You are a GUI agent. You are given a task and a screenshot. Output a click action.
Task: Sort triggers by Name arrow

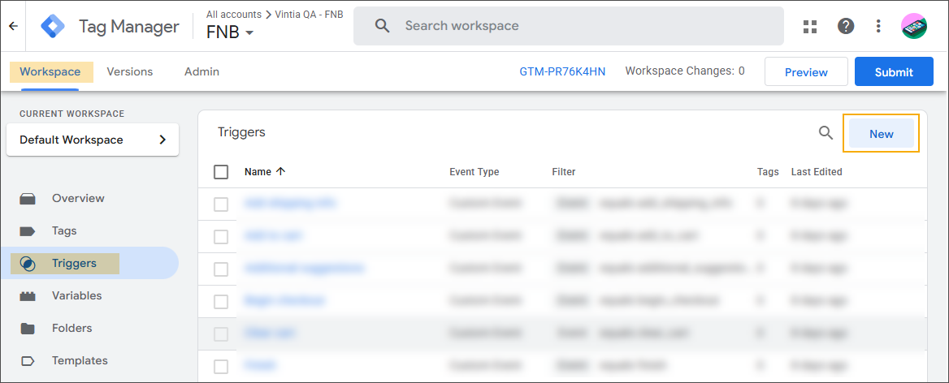pos(281,171)
